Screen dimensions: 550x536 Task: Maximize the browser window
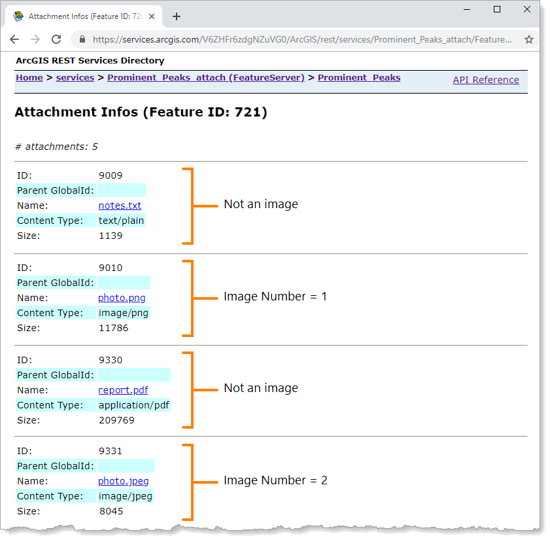[x=497, y=9]
